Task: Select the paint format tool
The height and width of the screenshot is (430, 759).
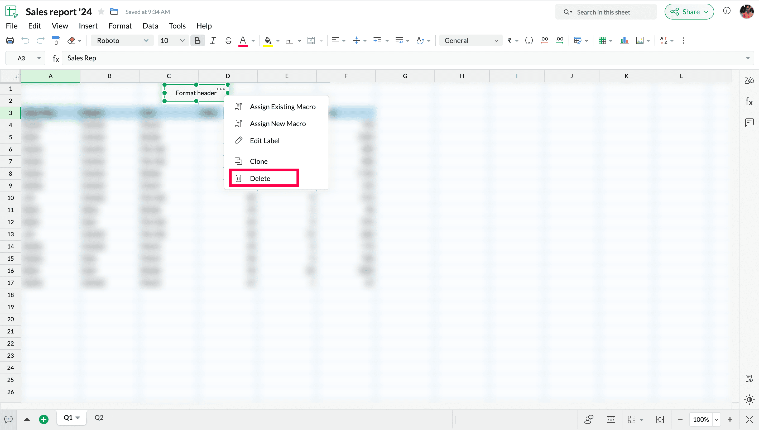Action: point(55,40)
